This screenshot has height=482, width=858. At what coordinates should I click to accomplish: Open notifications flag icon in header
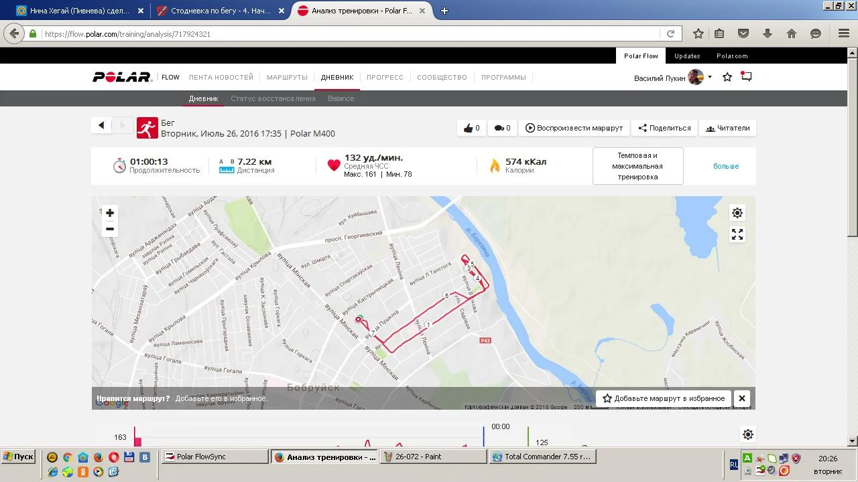click(746, 77)
